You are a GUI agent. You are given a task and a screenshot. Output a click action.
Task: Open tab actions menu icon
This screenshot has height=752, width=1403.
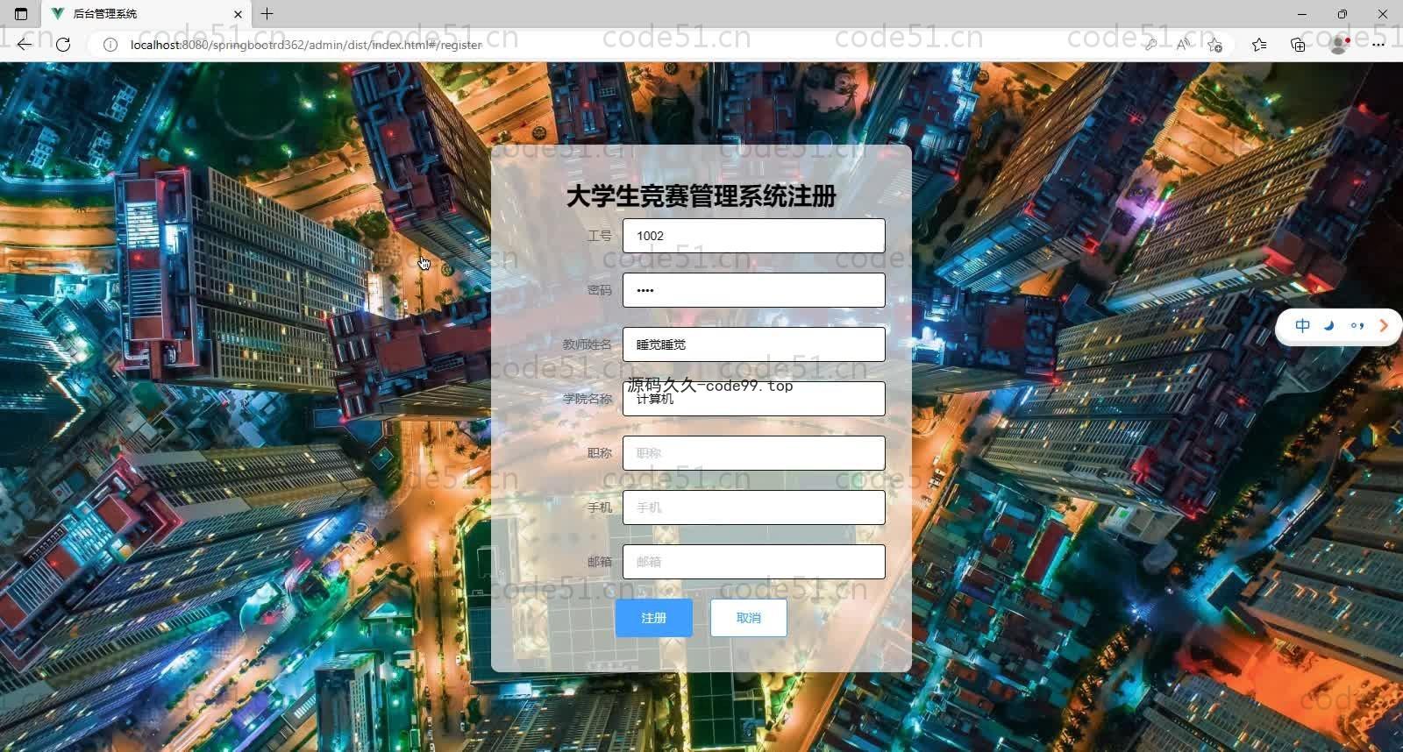21,14
